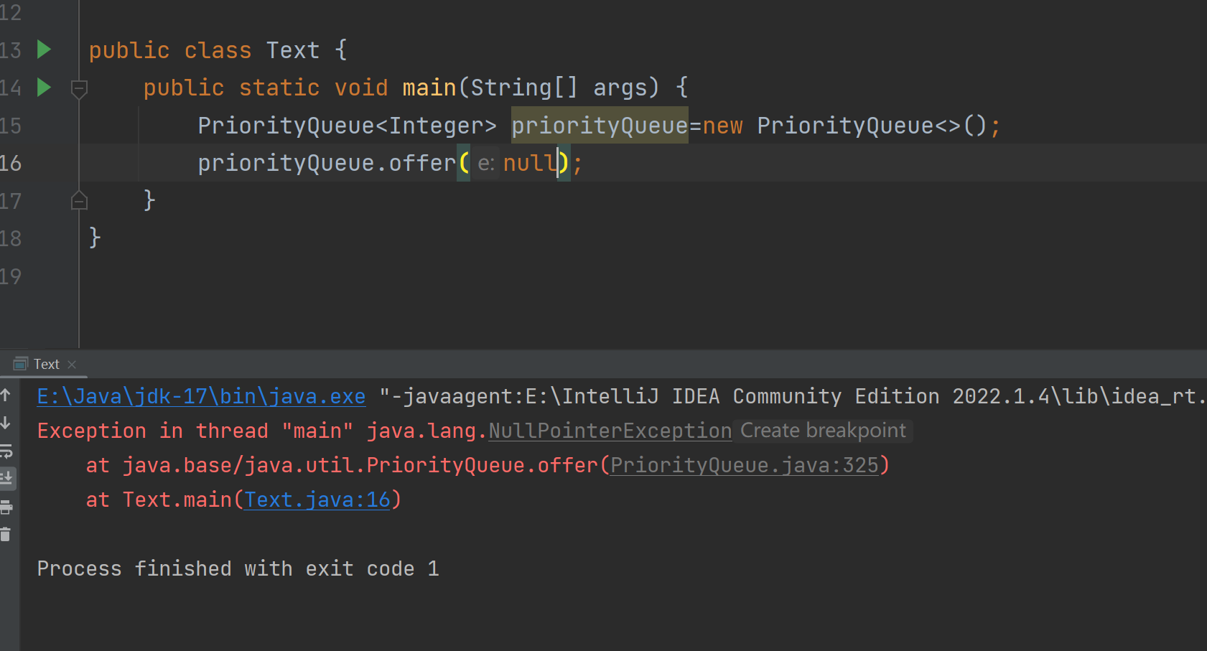Click Up the stack trace arrow
Viewport: 1207px width, 651px height.
tap(6, 395)
